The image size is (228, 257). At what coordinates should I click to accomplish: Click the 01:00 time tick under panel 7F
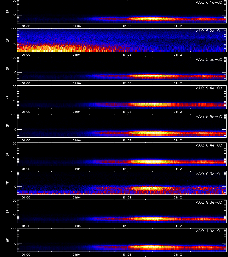point(26,197)
